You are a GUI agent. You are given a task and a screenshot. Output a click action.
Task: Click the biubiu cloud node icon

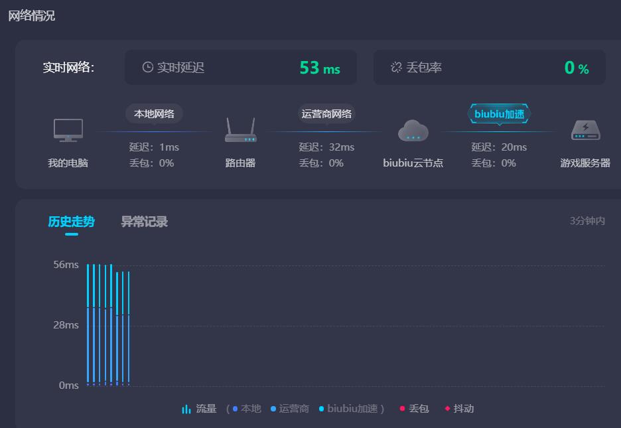coord(413,131)
